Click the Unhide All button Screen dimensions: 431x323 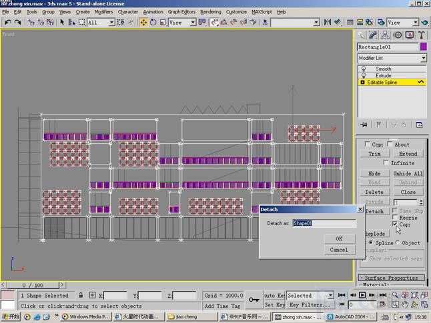[x=408, y=173]
